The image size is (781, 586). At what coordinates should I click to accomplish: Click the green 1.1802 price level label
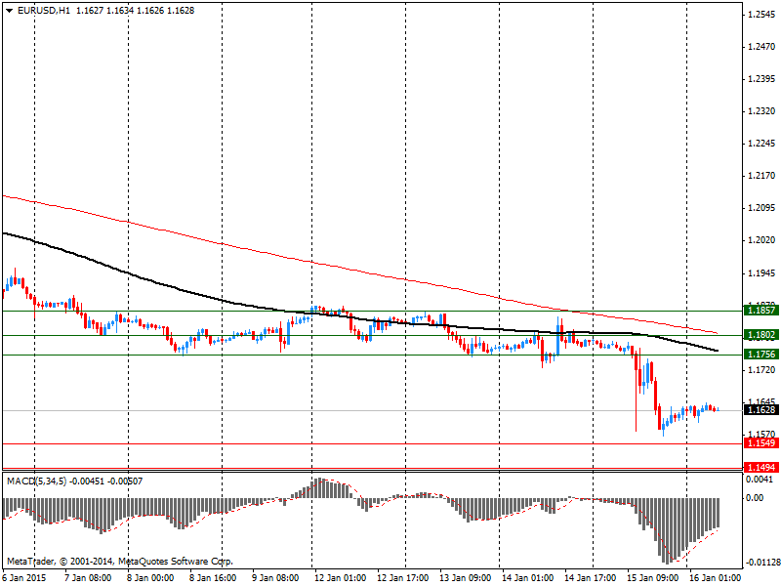coord(760,335)
